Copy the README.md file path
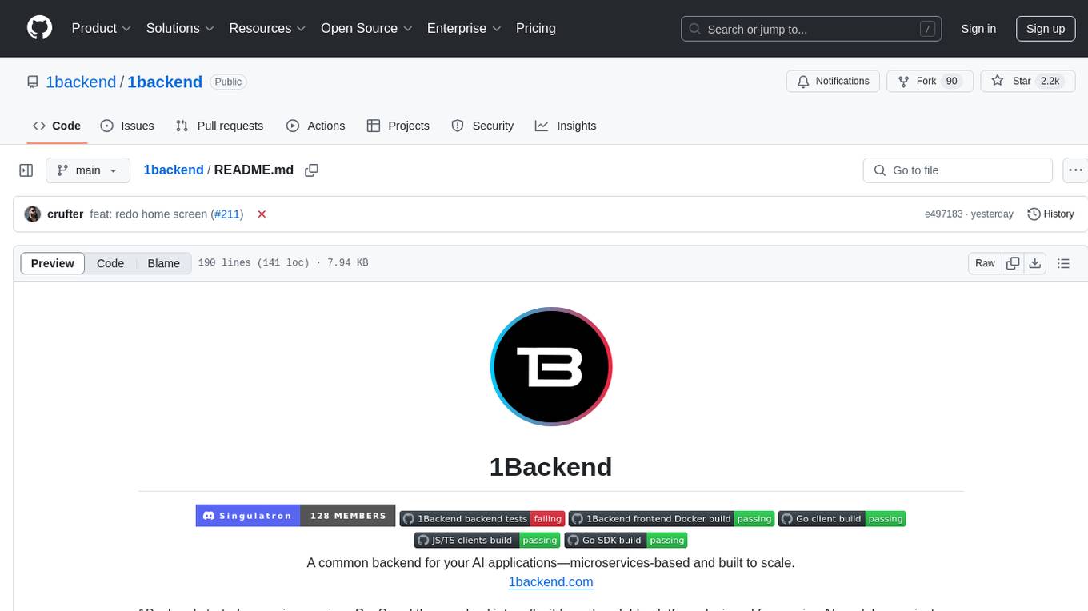The height and width of the screenshot is (611, 1088). [x=312, y=170]
